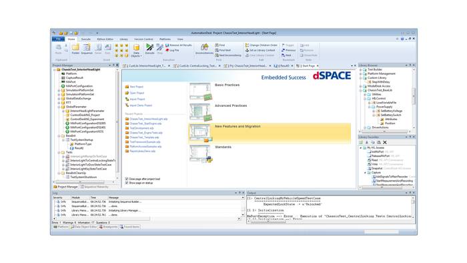467x263 pixels.
Task: Click Find Next in the ribbon
Action: (223, 50)
